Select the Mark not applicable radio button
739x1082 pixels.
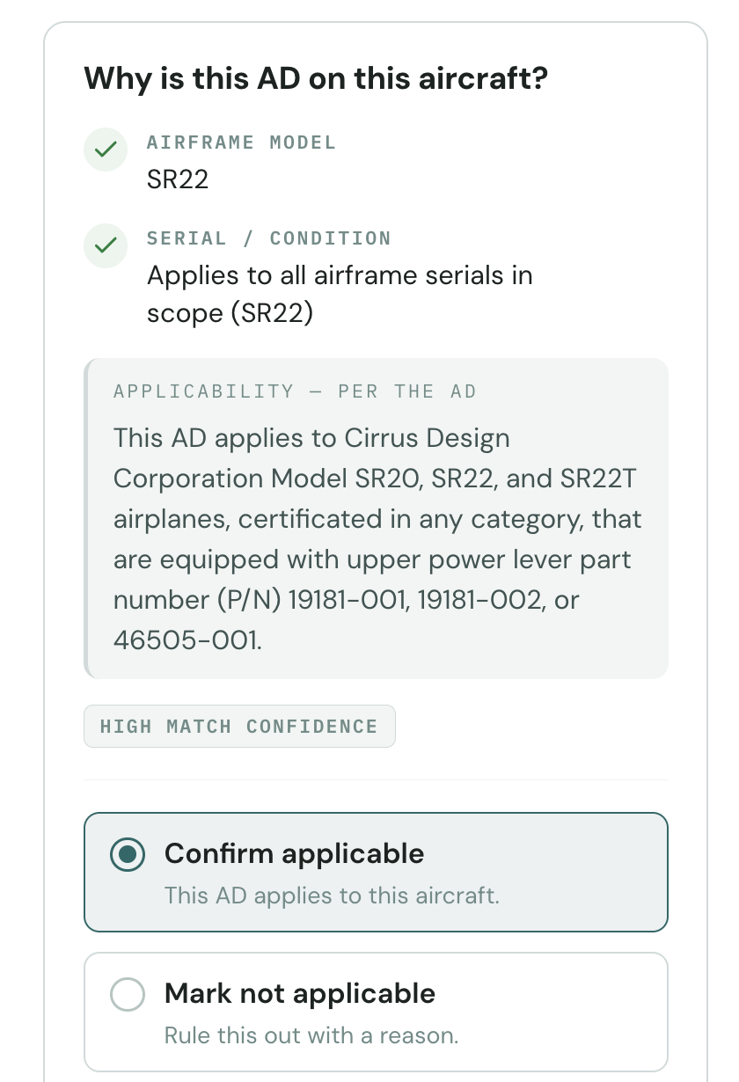click(x=128, y=995)
